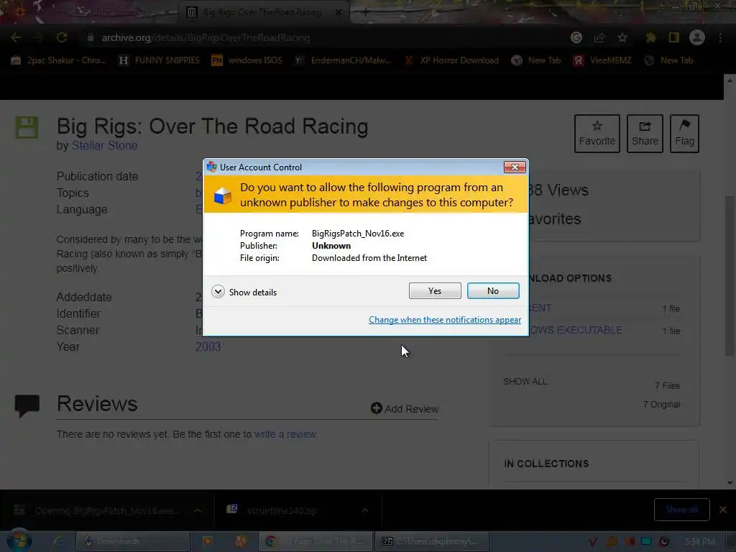Open 'XP Horror Download' bookmark

(x=451, y=60)
